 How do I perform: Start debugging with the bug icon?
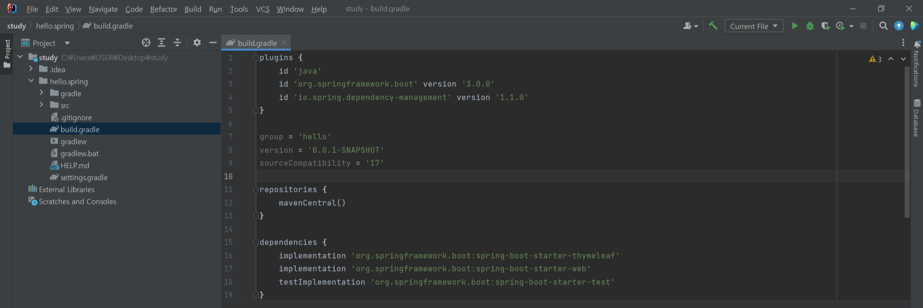(810, 26)
